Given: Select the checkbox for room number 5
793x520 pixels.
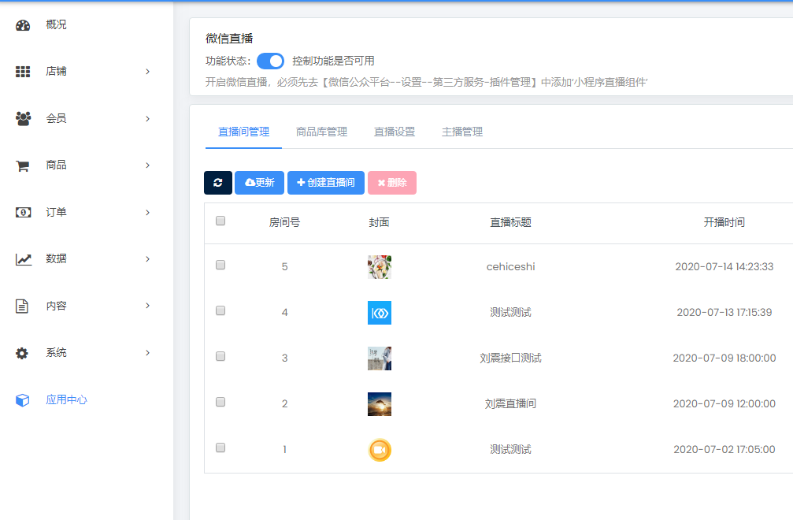Looking at the screenshot, I should pos(220,266).
